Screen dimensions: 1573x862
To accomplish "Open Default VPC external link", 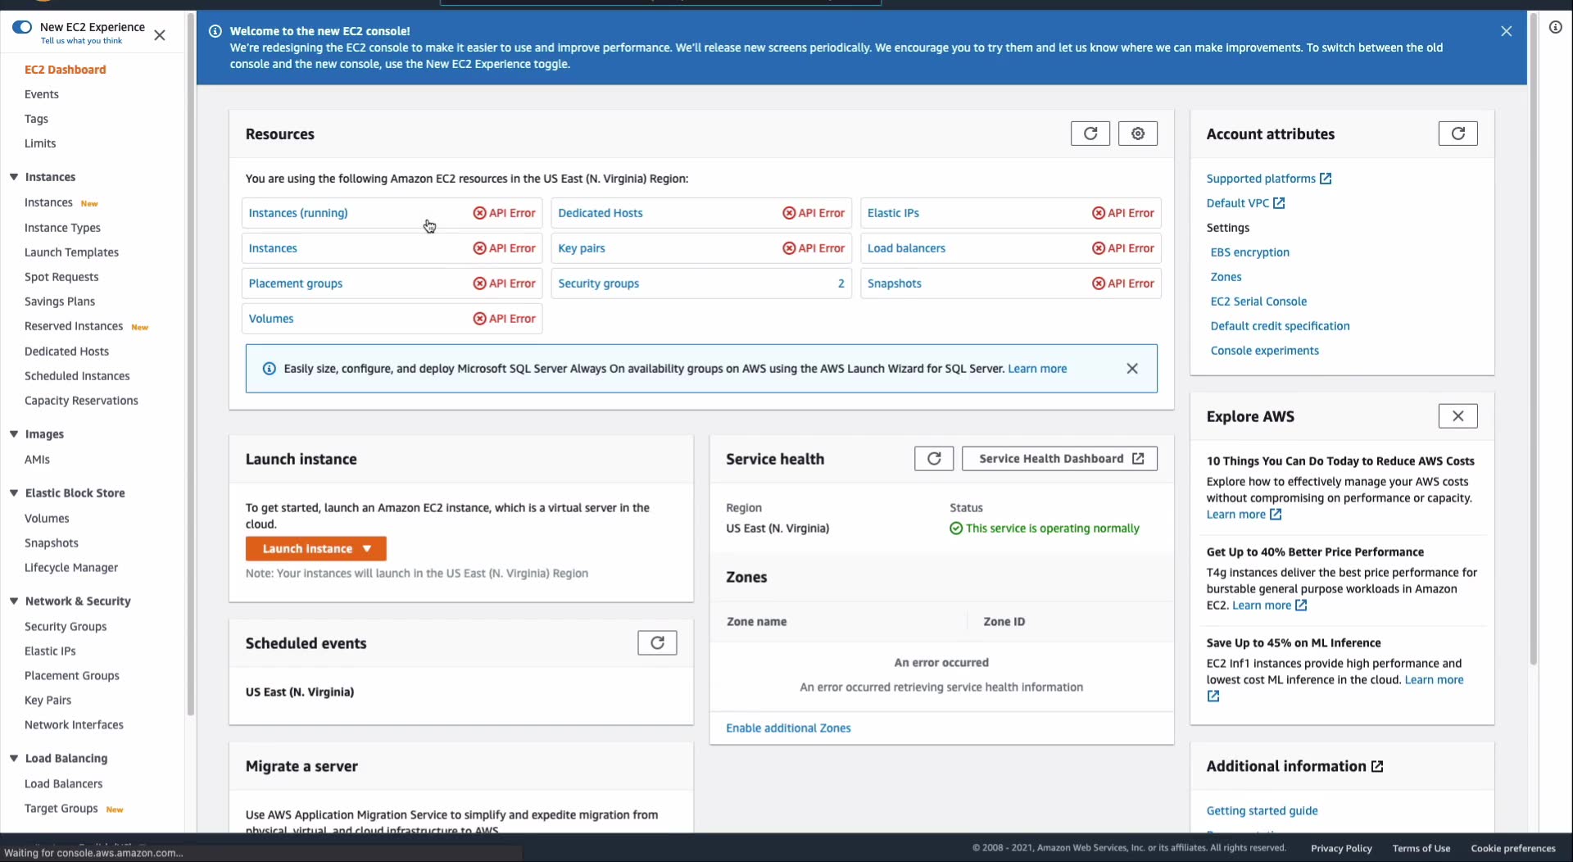I will point(1245,203).
